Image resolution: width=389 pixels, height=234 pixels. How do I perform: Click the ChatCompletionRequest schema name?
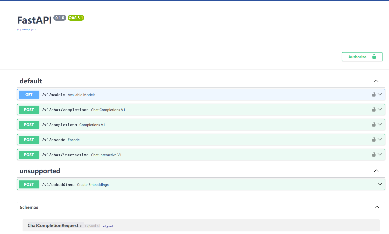click(x=53, y=225)
